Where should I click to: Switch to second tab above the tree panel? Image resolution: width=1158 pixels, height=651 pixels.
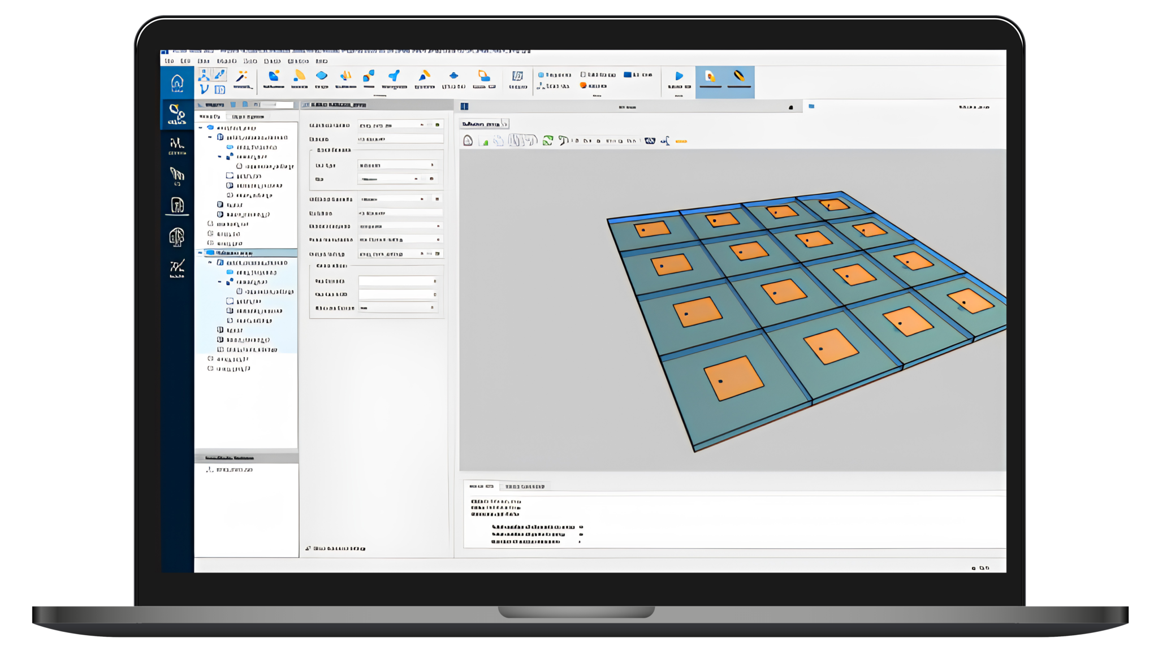tap(248, 116)
